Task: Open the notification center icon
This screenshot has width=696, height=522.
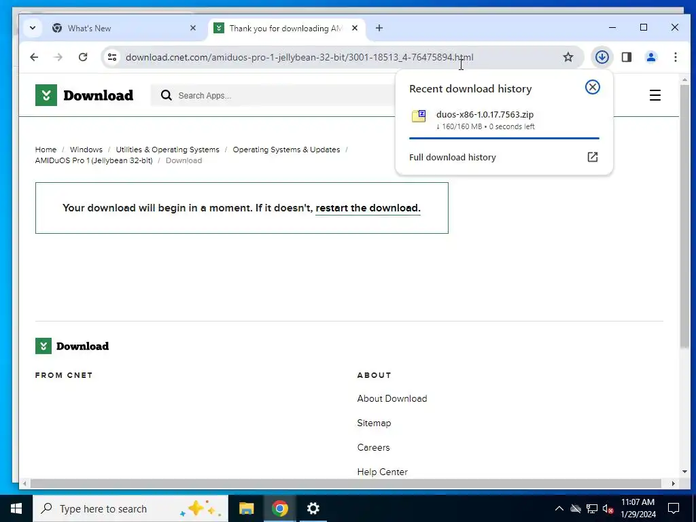Action: [x=674, y=508]
